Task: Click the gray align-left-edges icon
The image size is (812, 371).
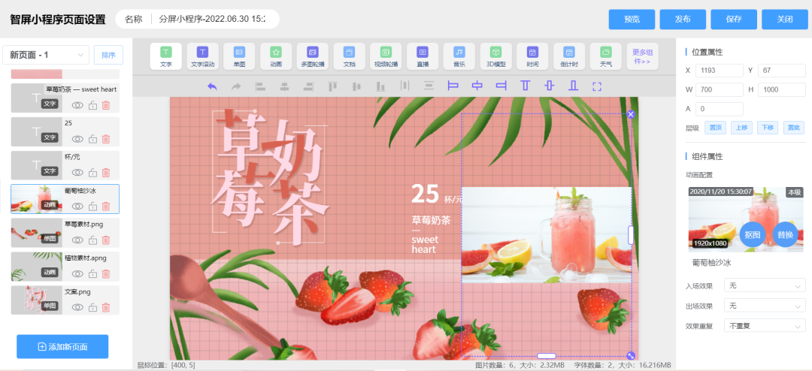Action: click(x=260, y=86)
